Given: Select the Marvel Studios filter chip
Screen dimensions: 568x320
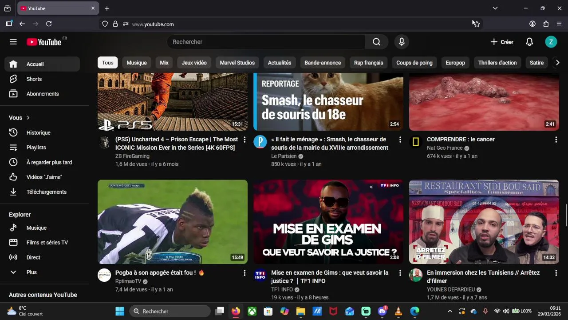Looking at the screenshot, I should pos(237,63).
